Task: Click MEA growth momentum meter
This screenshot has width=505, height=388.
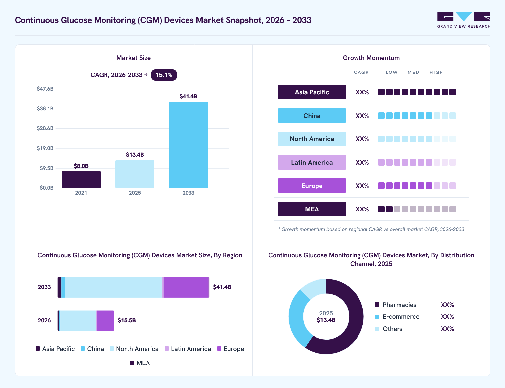Action: coord(417,209)
